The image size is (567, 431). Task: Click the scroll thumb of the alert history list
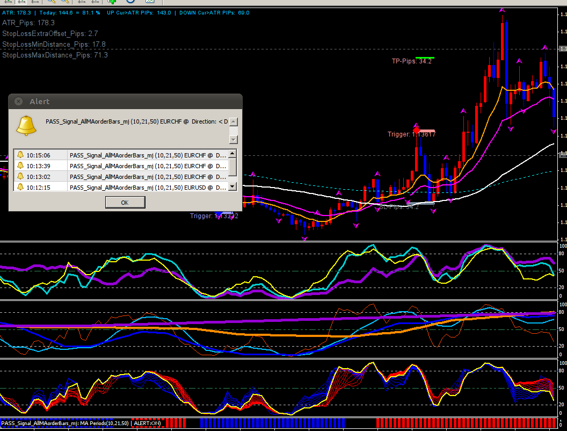pos(233,167)
